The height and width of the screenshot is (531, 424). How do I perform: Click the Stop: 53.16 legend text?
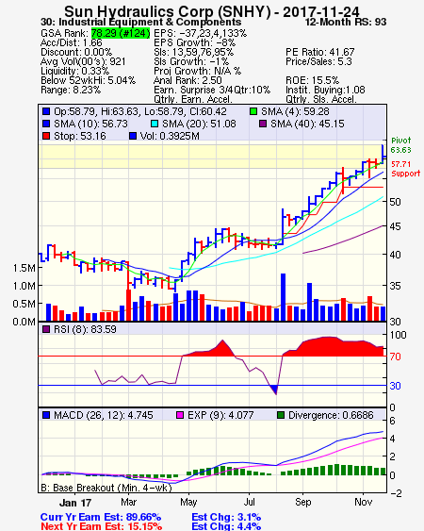coord(80,136)
